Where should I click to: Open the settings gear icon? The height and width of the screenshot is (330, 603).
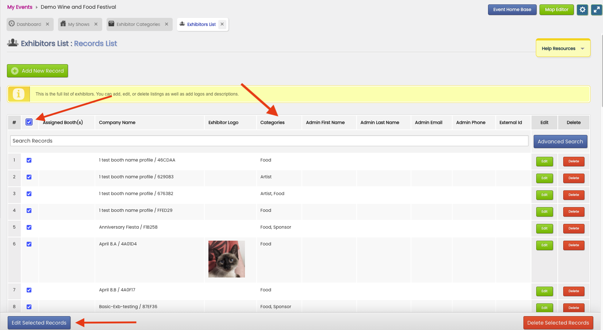[x=583, y=10]
